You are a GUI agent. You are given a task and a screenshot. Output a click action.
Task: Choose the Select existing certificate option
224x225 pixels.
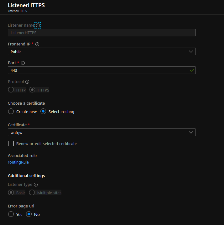[x=44, y=112]
